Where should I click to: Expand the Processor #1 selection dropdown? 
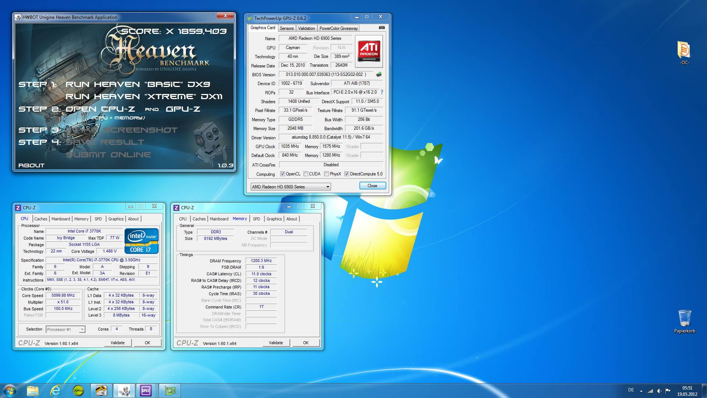coord(66,329)
